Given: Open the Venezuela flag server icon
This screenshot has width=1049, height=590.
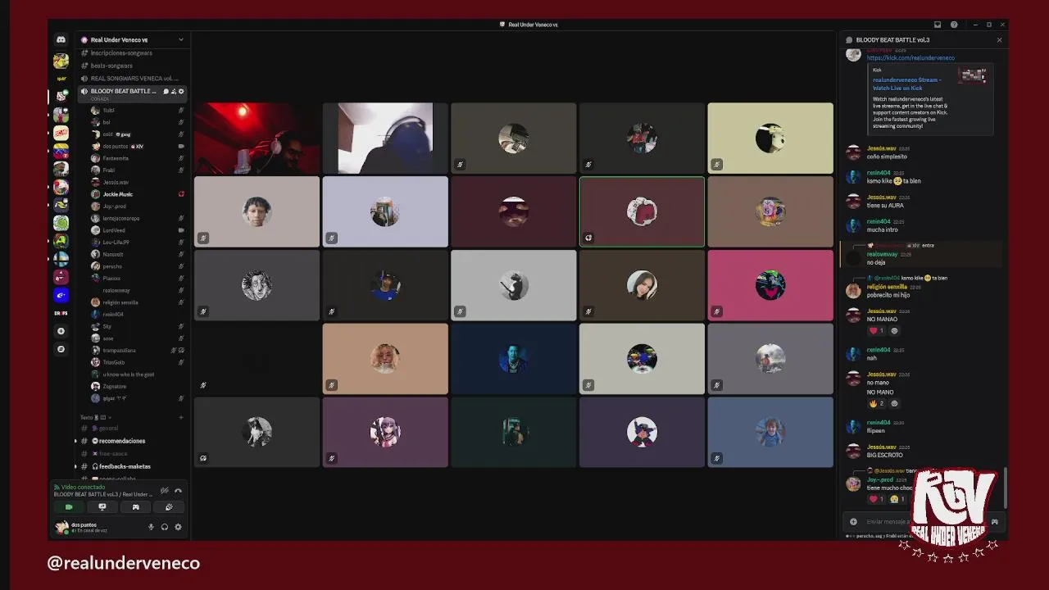Looking at the screenshot, I should click(x=61, y=151).
